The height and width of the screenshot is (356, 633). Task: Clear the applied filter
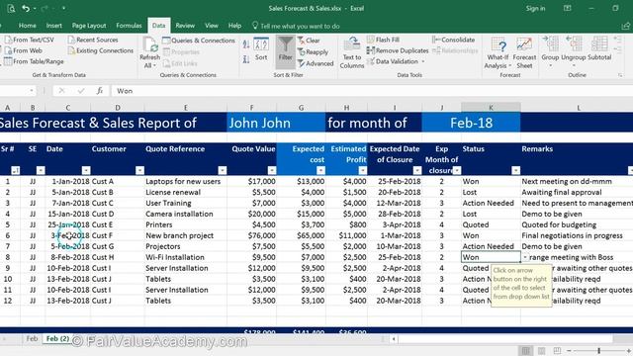(310, 41)
